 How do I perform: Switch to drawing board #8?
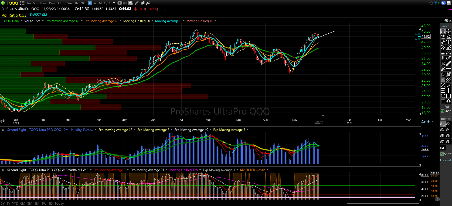click(x=448, y=142)
